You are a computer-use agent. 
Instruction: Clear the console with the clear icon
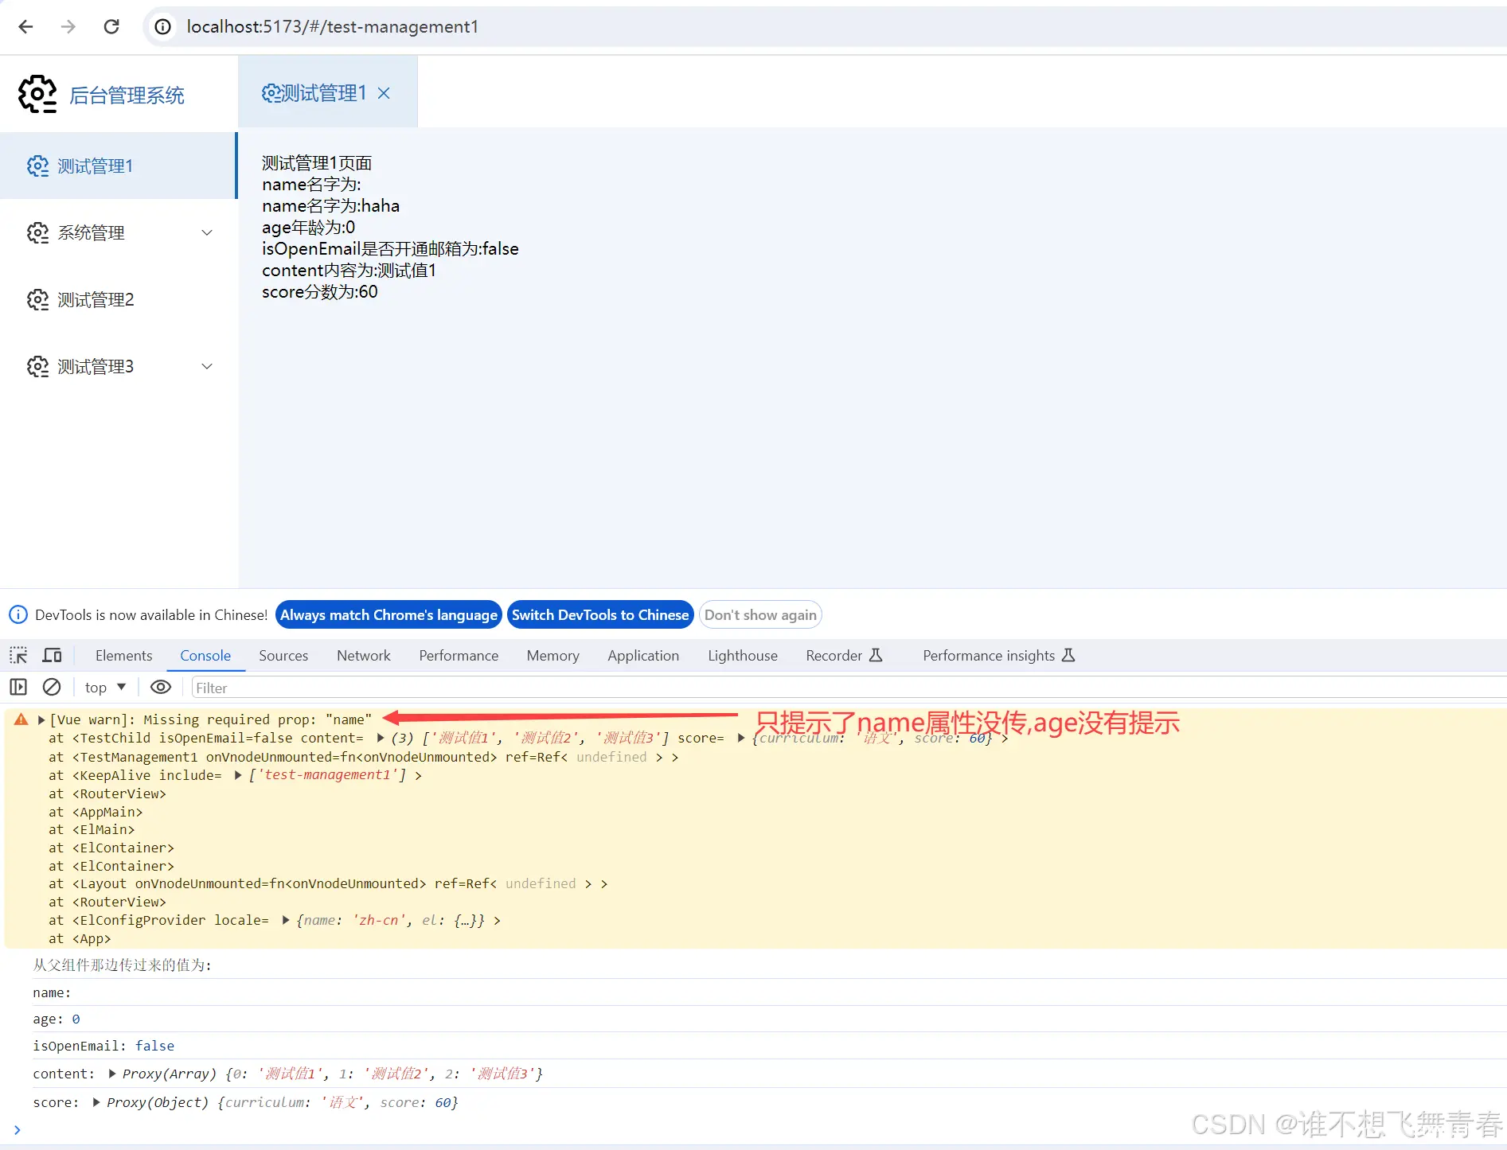[x=52, y=687]
